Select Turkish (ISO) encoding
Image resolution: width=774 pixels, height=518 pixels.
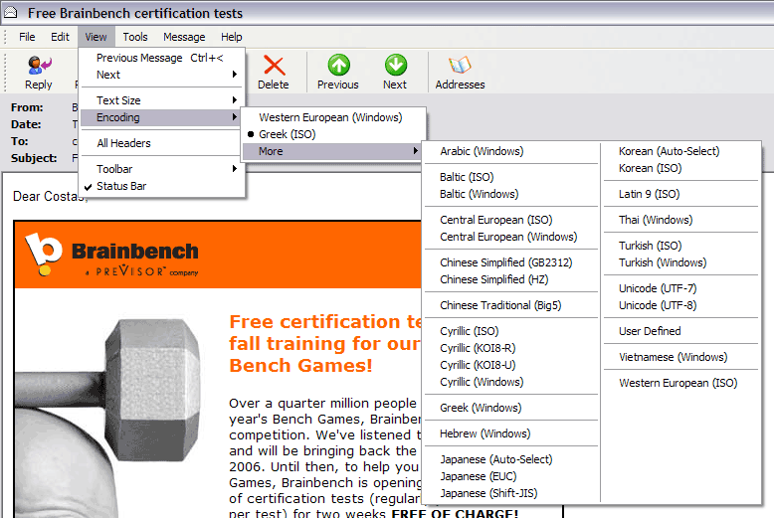[680, 246]
